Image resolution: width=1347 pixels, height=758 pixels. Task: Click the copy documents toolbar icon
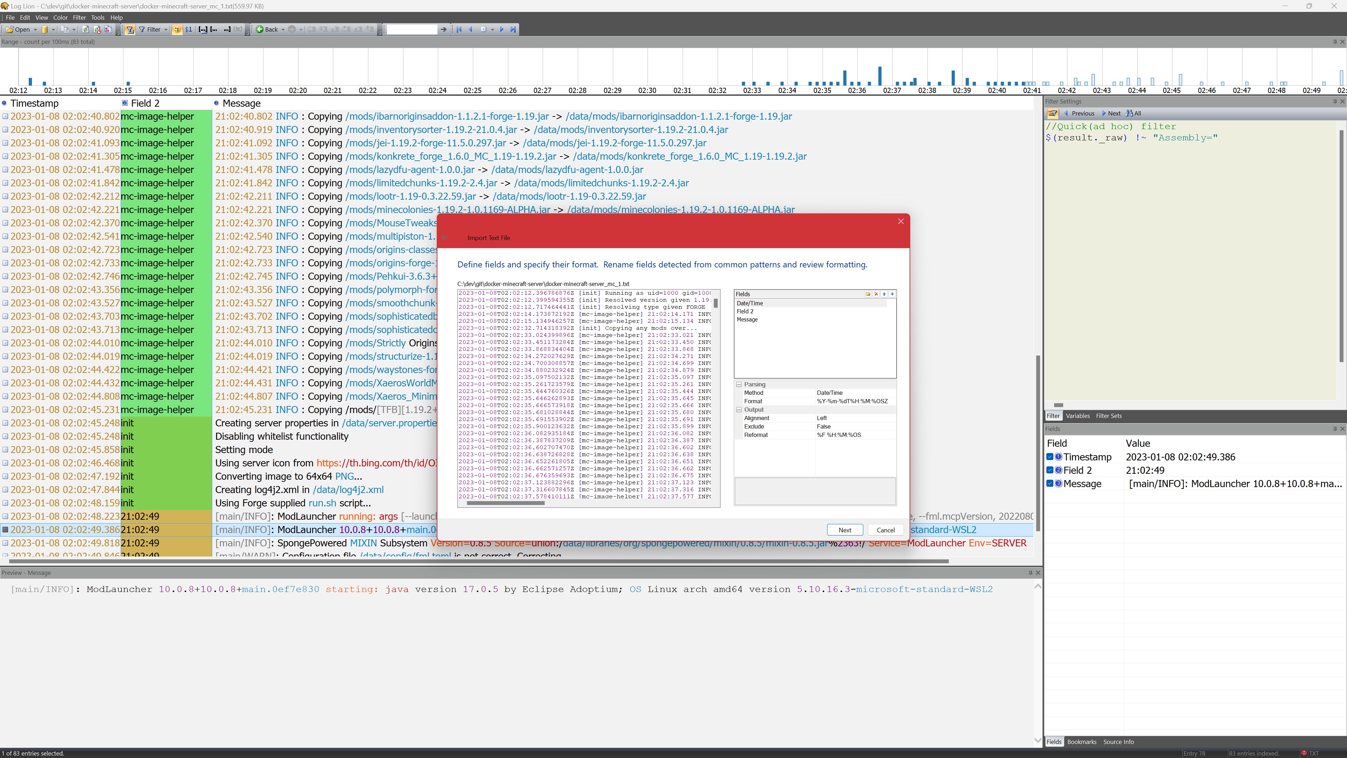(65, 29)
